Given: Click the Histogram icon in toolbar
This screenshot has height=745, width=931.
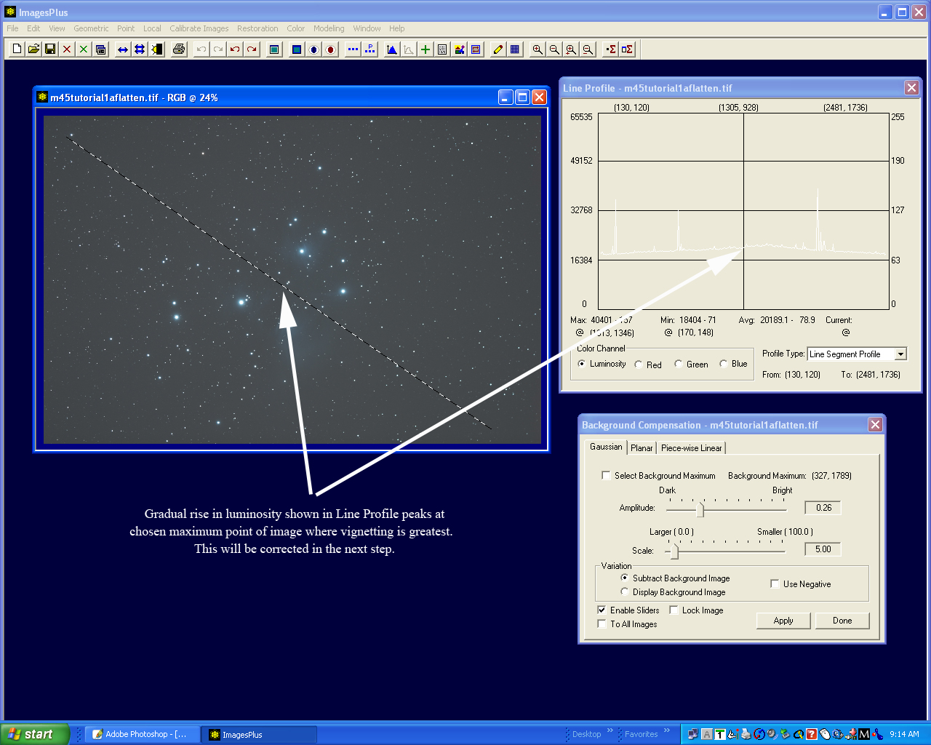Looking at the screenshot, I should pyautogui.click(x=392, y=49).
